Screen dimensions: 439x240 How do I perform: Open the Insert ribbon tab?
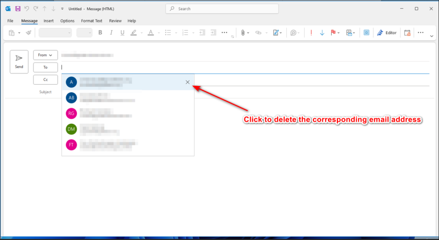click(x=48, y=21)
